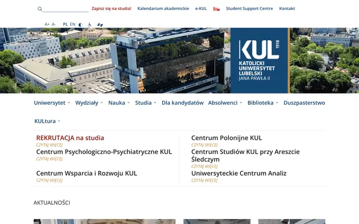Open the Dla kandydatów menu item
This screenshot has width=359, height=224.
[182, 103]
